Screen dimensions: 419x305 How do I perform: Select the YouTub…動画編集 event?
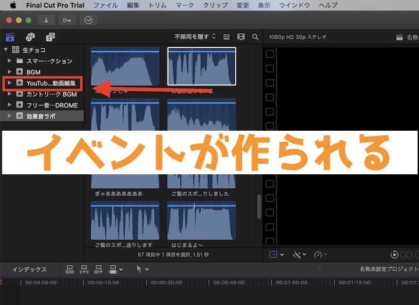tap(42, 83)
